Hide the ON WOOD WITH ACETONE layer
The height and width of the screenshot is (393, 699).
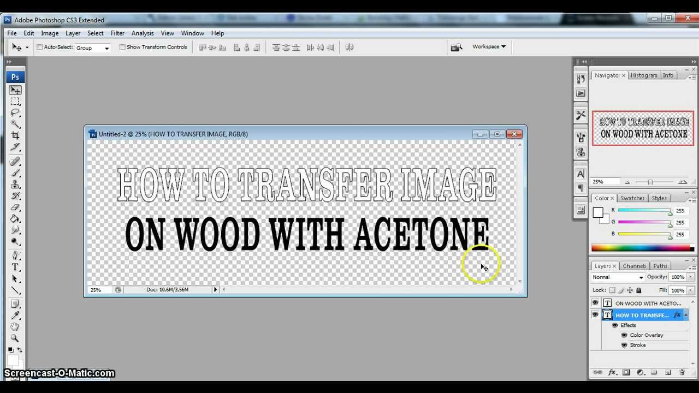pos(595,303)
